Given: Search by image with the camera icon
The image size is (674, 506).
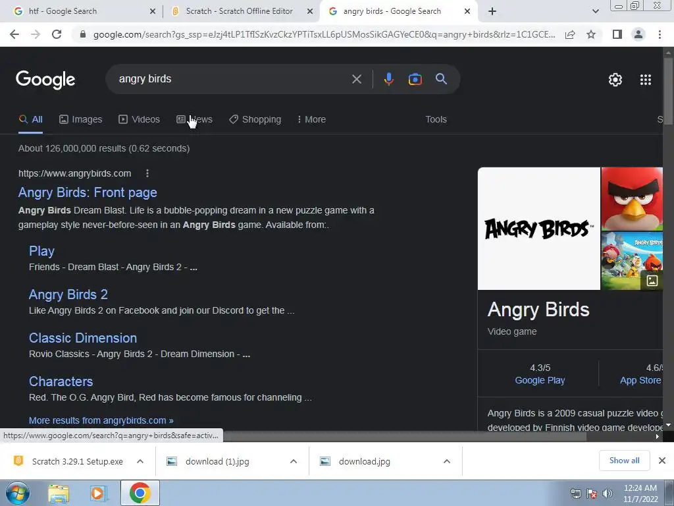Looking at the screenshot, I should click(x=415, y=79).
